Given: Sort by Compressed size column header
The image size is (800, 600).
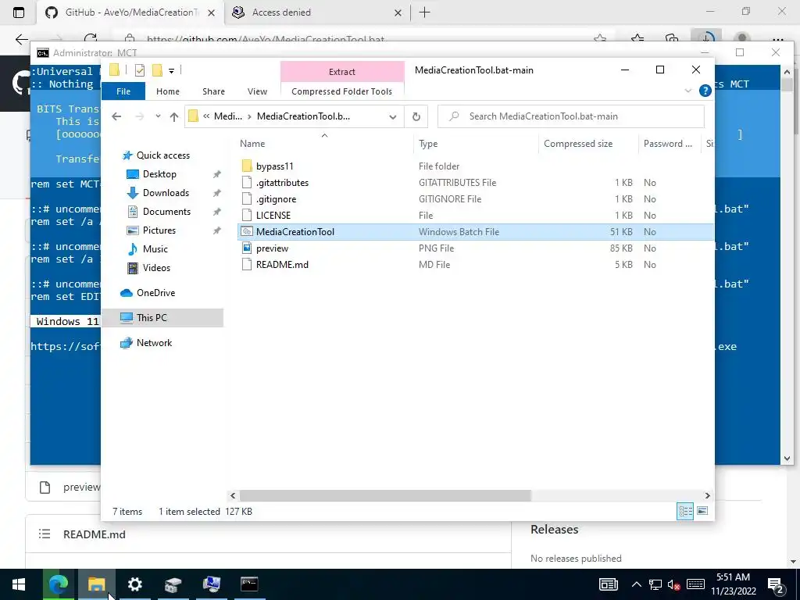Looking at the screenshot, I should 589,144.
